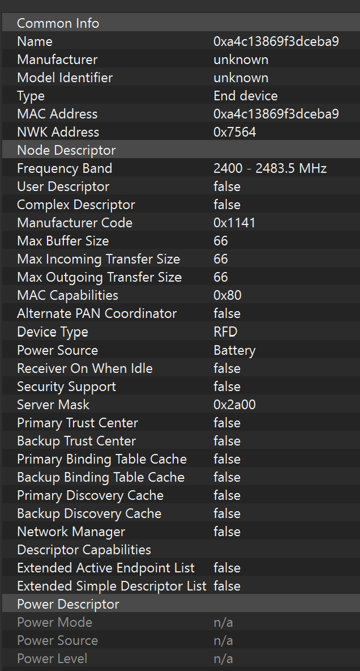Click the NWK Address value 0x7564
Screen dimensions: 360x671
coord(234,132)
